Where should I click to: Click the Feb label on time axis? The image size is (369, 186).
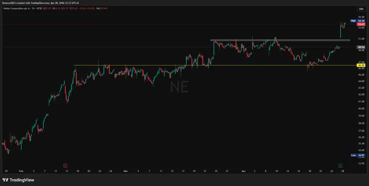(21, 171)
